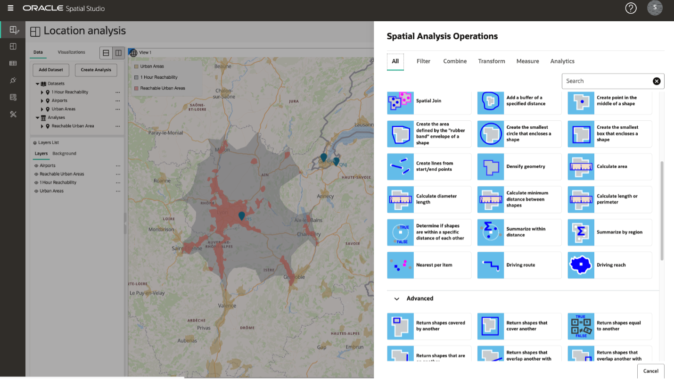Collapse the Analyses tree section
Screen dimensions: 674x380
[36, 117]
